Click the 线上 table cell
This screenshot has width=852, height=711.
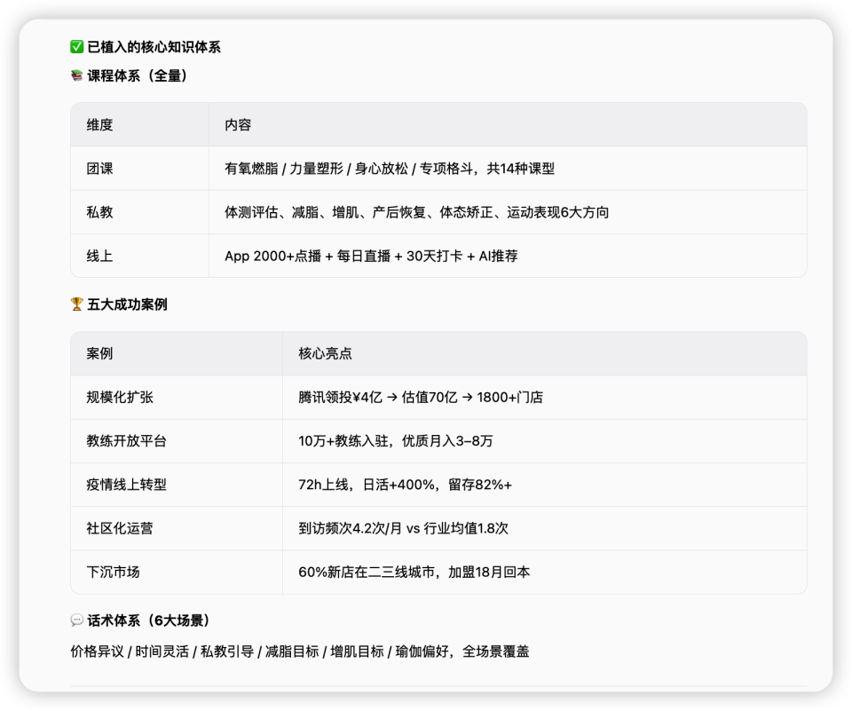[x=139, y=256]
